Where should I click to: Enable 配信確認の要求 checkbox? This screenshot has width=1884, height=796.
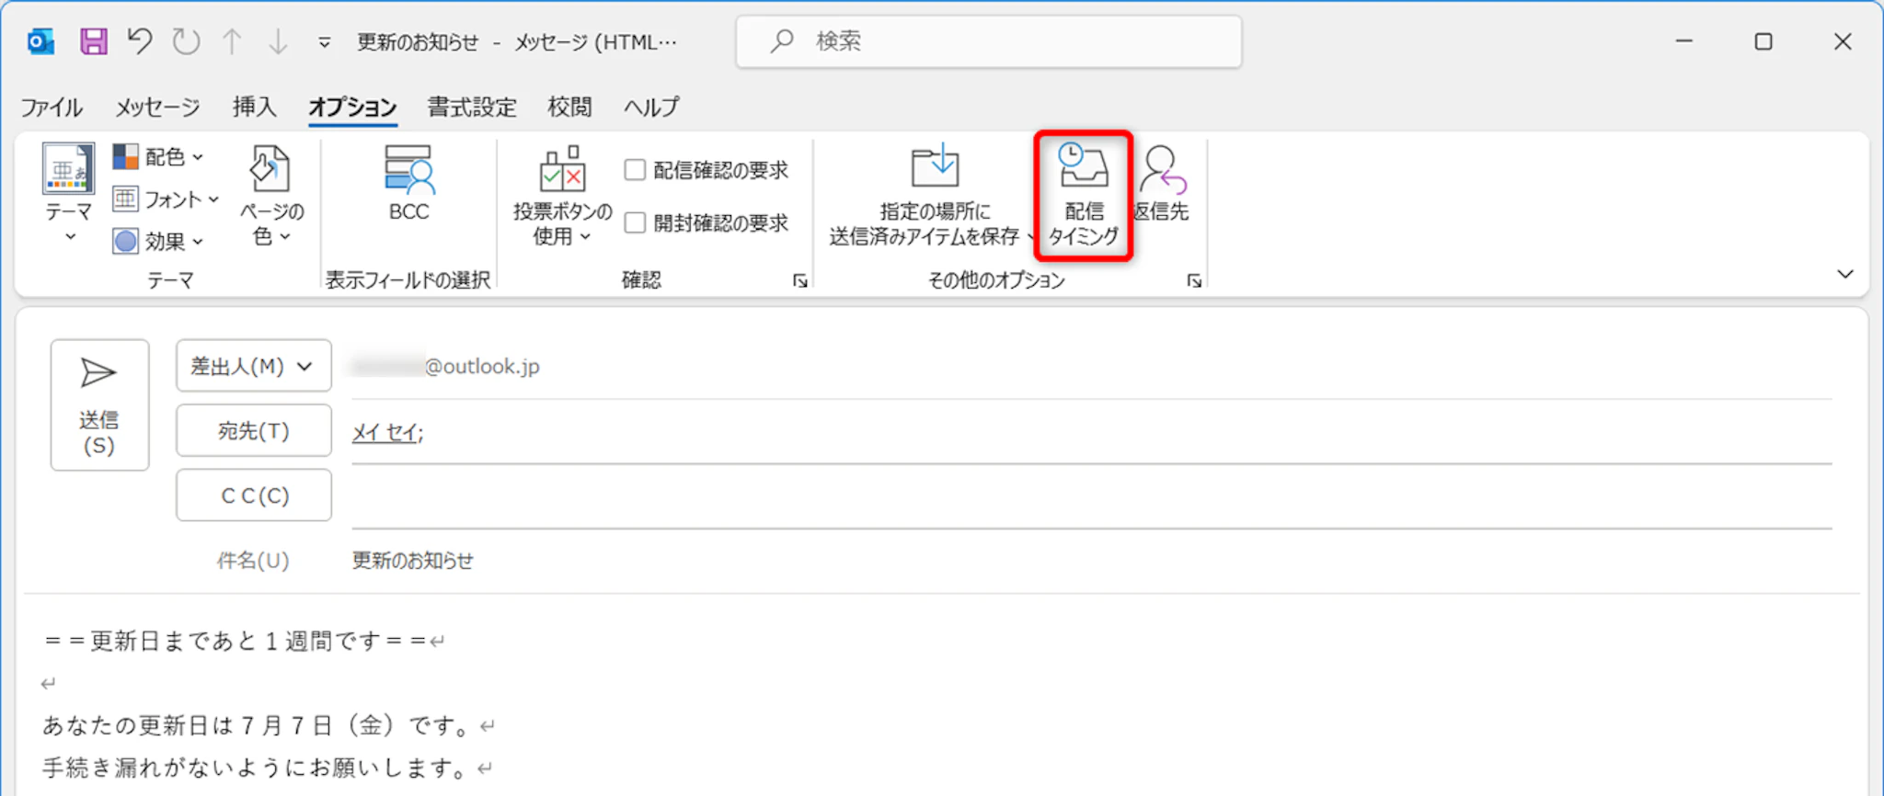pos(635,170)
